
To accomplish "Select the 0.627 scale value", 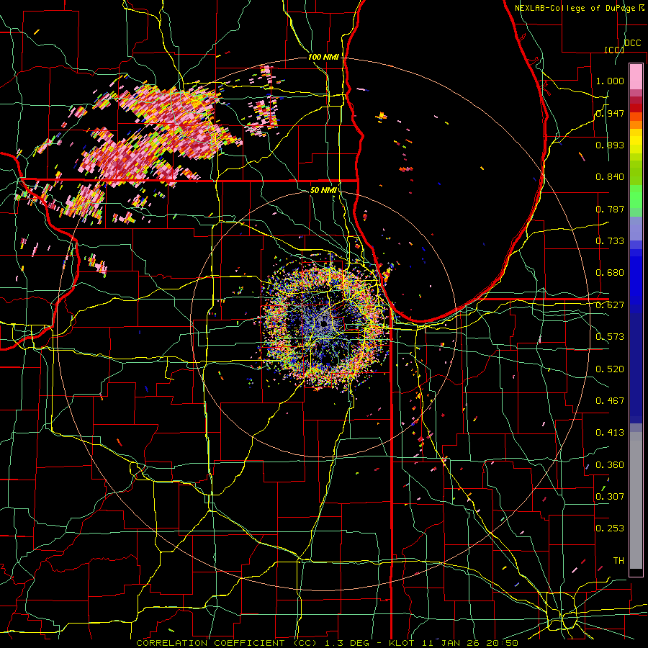I will (610, 305).
